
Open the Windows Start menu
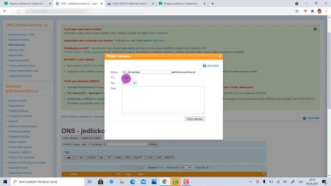click(5, 181)
